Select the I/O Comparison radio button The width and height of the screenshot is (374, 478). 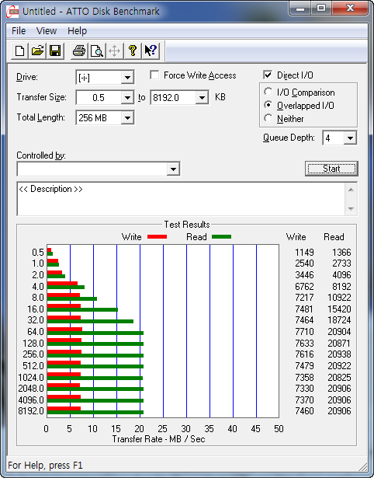[268, 92]
